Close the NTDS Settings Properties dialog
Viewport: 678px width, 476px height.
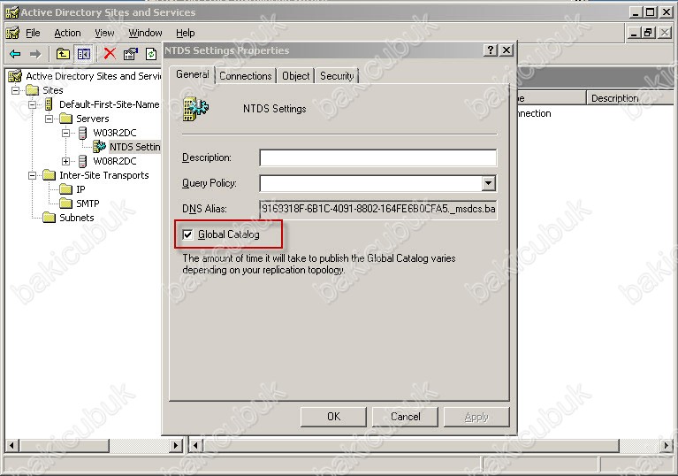tap(507, 50)
